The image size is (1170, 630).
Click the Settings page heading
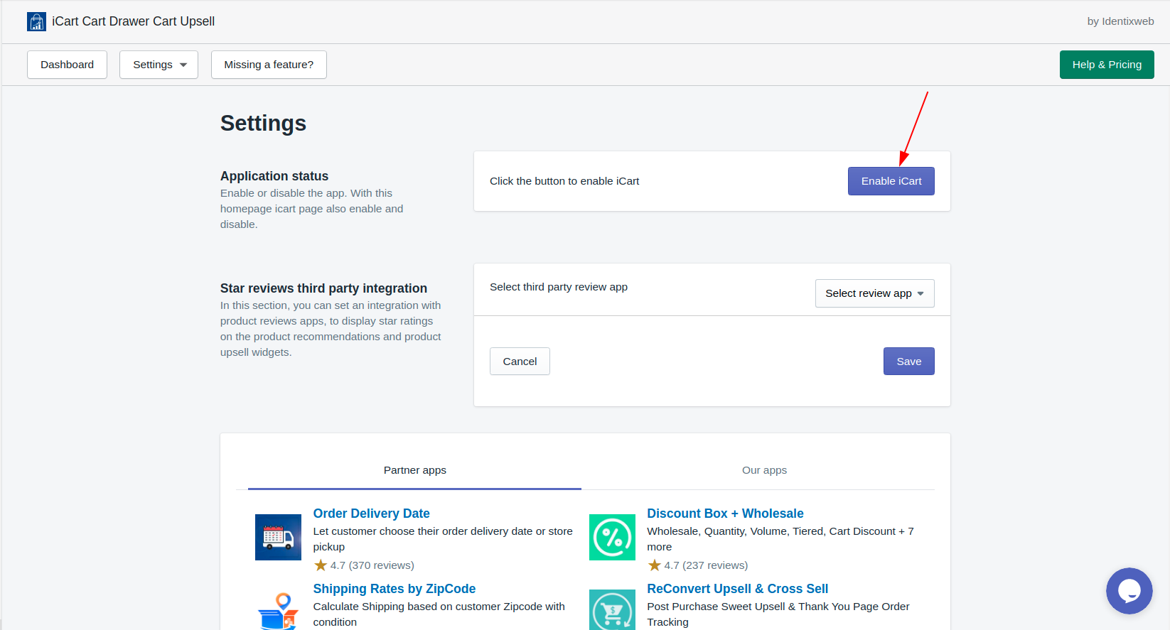263,123
